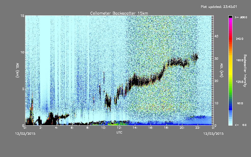The image size is (251, 157).
Task: Click the 20 tick on AGL (kft) axis
Action: pos(216,81)
